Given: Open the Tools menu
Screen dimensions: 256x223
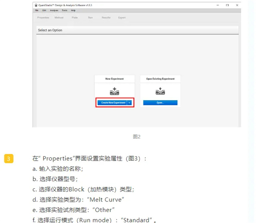Looking at the screenshot, I should (64, 10).
